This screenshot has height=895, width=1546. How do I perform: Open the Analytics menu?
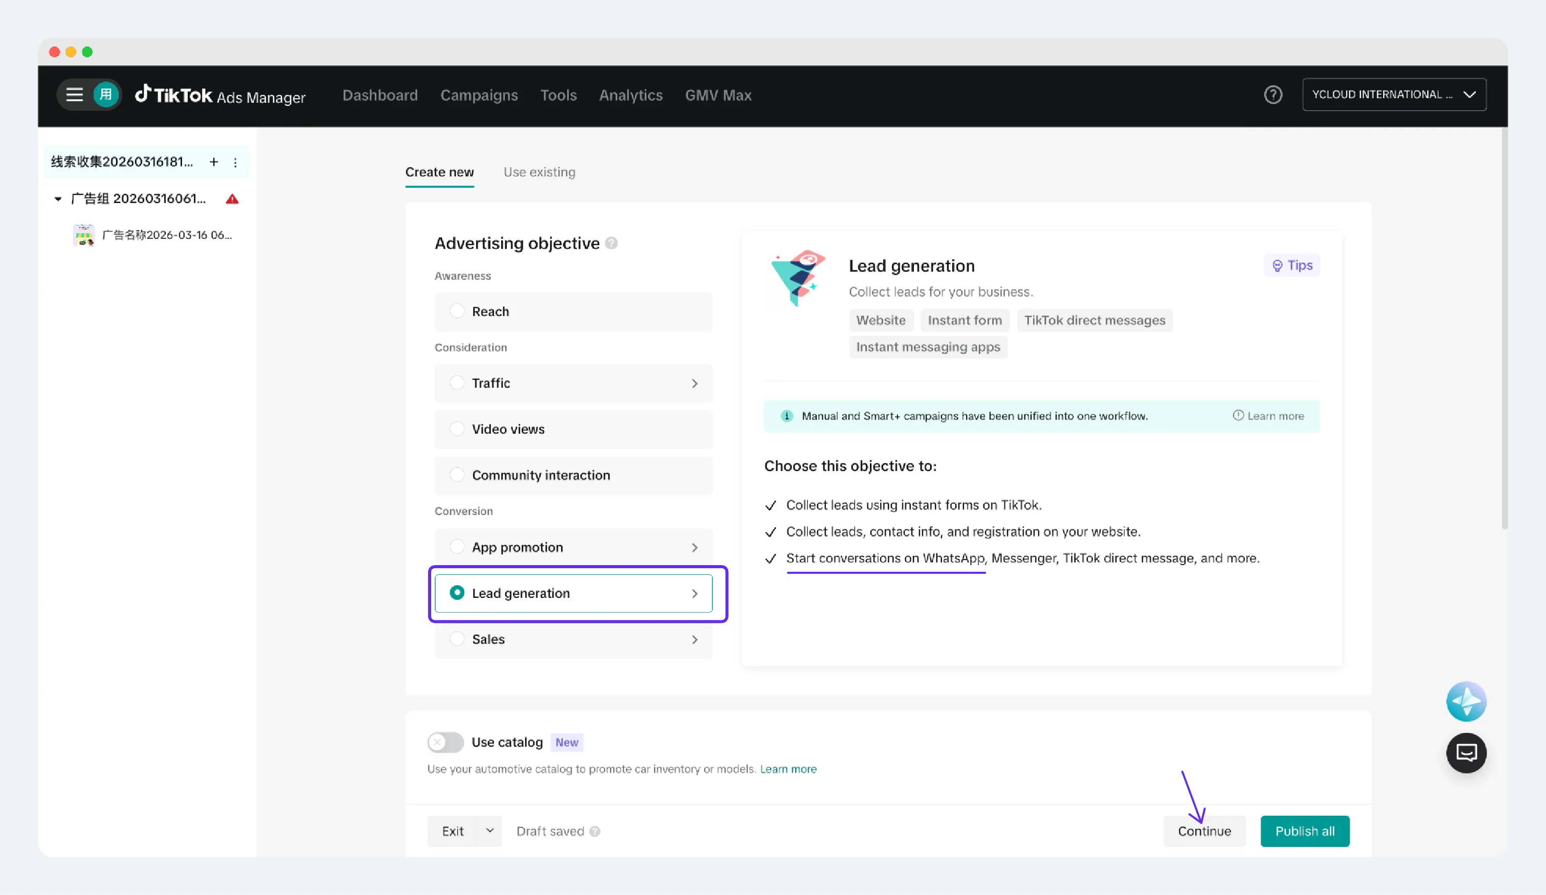(x=631, y=95)
